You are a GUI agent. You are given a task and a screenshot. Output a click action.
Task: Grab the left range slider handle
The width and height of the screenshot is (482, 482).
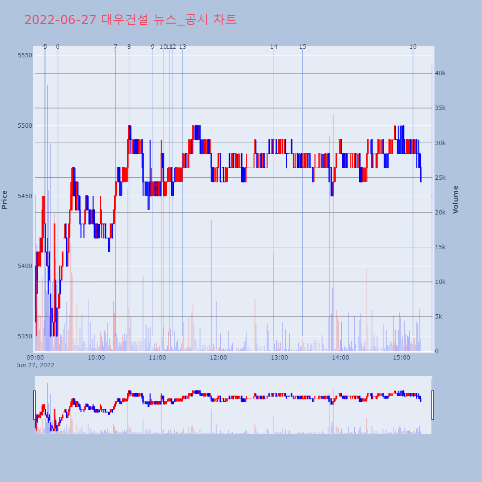coord(34,405)
